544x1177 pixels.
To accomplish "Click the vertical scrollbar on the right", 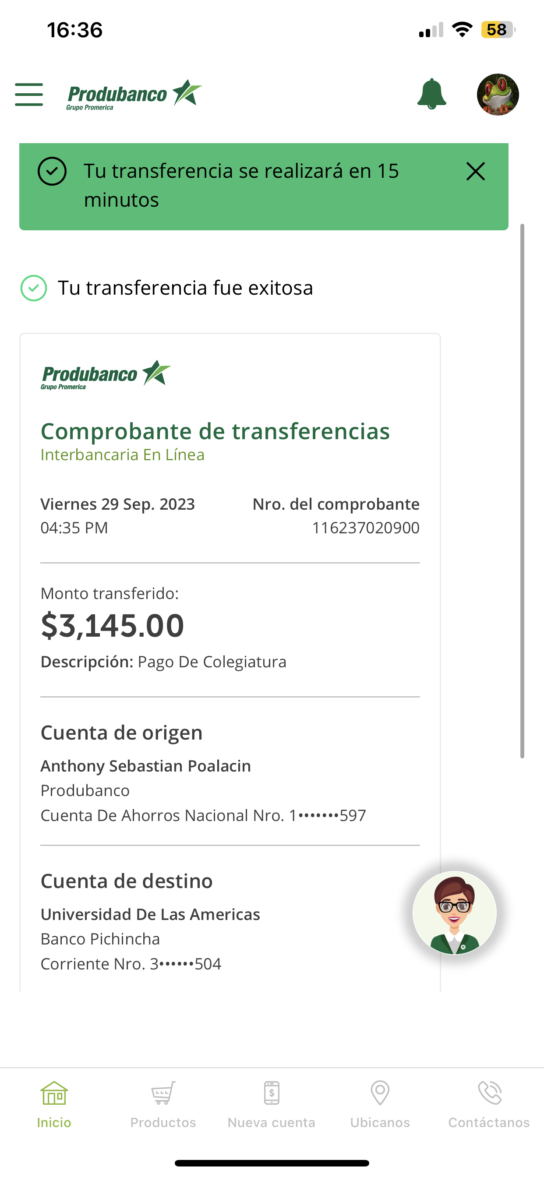I will [522, 491].
